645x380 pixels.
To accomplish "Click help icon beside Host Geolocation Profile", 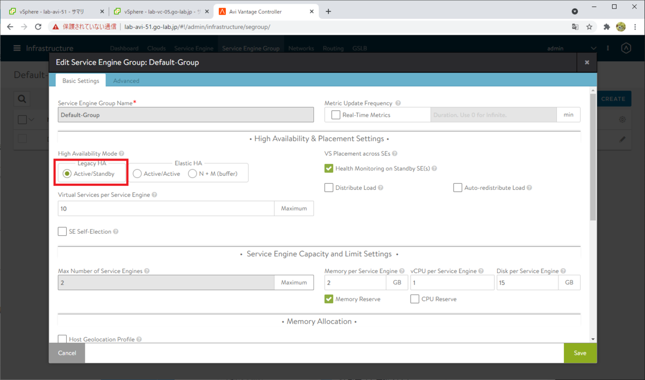I will coord(139,340).
